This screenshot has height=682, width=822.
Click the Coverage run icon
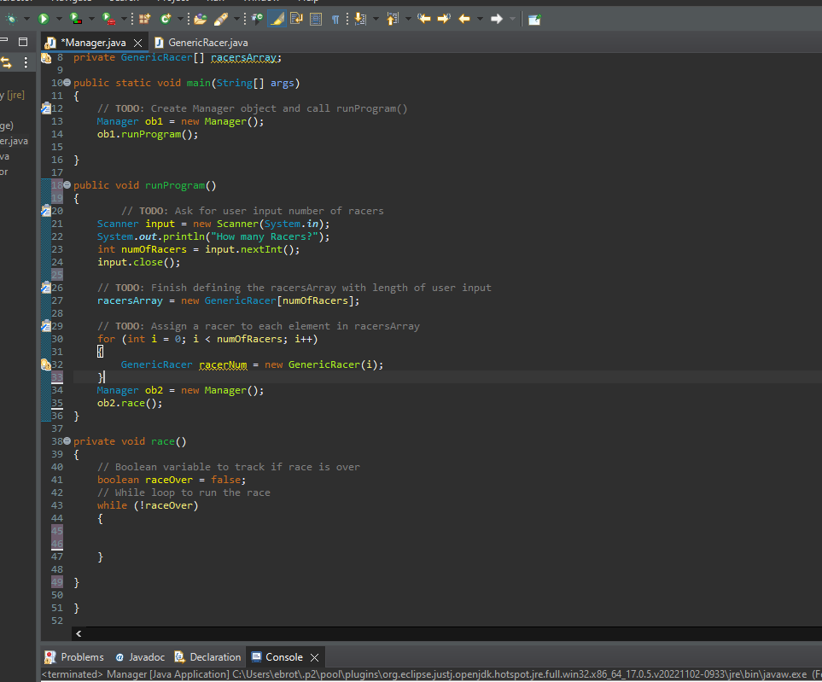[x=77, y=19]
